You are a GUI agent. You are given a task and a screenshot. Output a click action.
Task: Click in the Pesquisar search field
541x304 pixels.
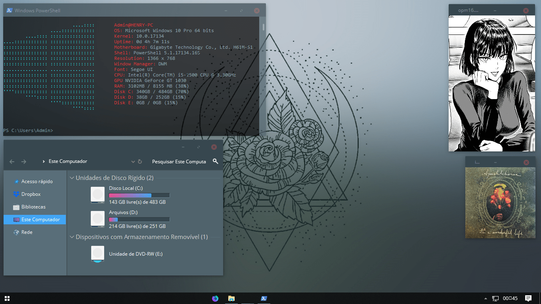(x=178, y=161)
